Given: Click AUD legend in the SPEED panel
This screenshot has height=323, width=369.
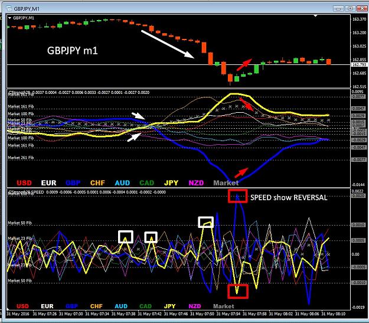Looking at the screenshot, I should (121, 306).
